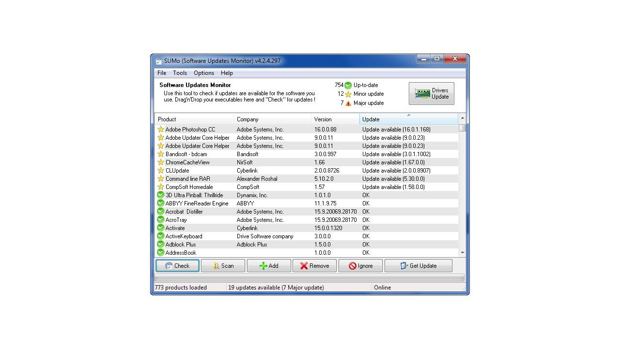Open the Options menu

204,73
